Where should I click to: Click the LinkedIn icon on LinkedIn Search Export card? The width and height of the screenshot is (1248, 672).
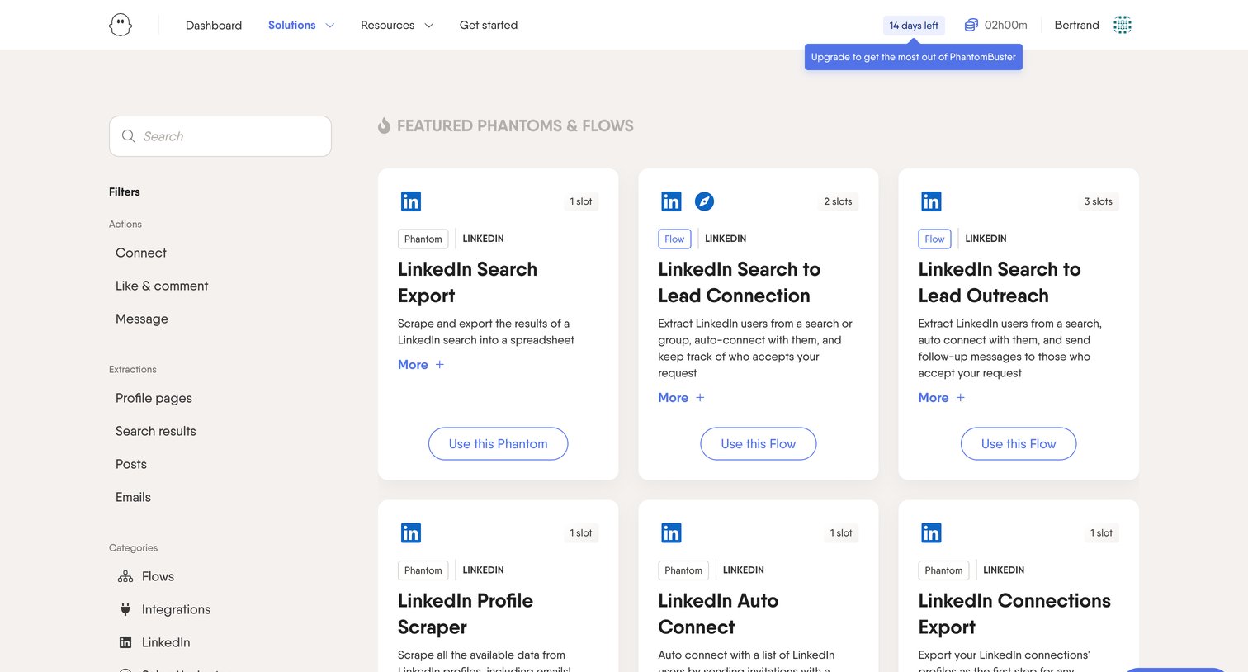coord(411,201)
